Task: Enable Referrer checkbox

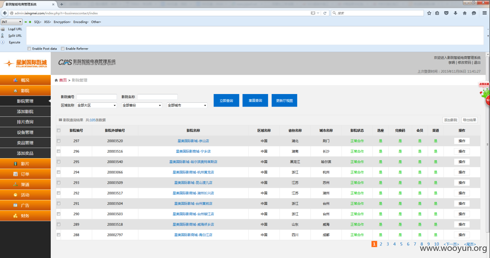Action: pyautogui.click(x=63, y=49)
